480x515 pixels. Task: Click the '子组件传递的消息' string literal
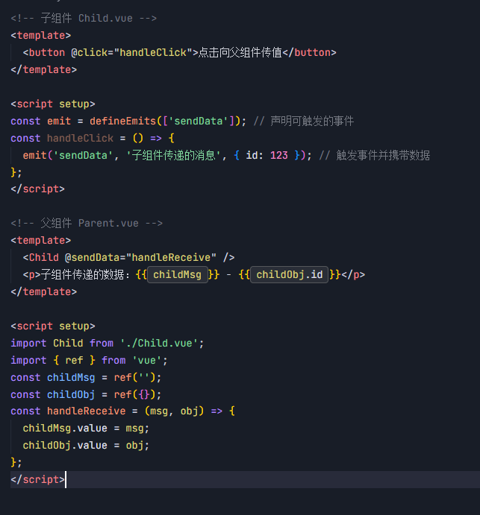(173, 155)
